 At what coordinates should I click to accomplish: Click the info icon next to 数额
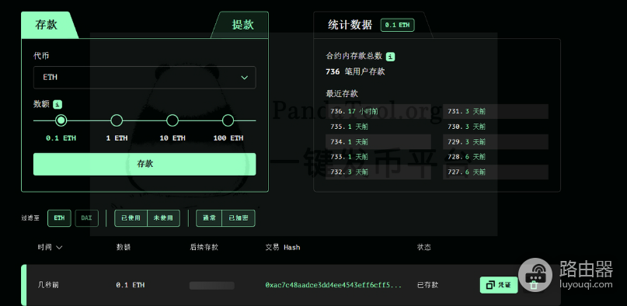(58, 105)
